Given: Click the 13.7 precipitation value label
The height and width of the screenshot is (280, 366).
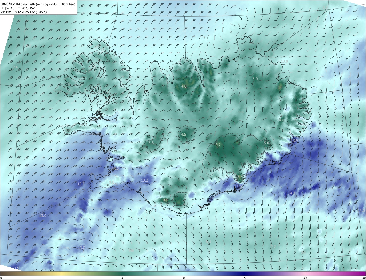Looking at the screenshot, I should pos(81,184).
